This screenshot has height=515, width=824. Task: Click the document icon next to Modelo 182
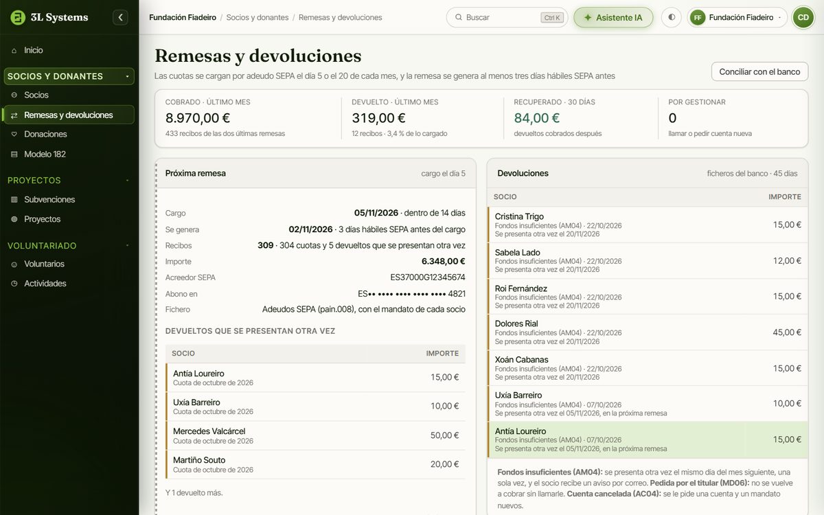pyautogui.click(x=14, y=154)
